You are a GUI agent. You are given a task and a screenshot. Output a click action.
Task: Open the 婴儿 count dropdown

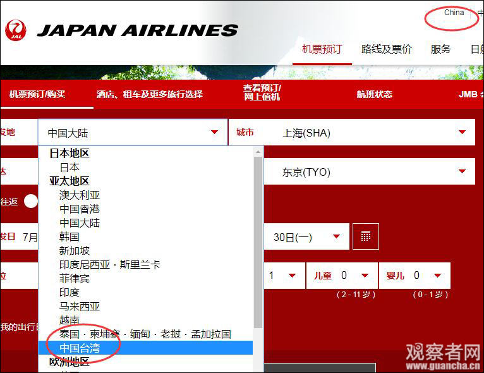coord(415,276)
